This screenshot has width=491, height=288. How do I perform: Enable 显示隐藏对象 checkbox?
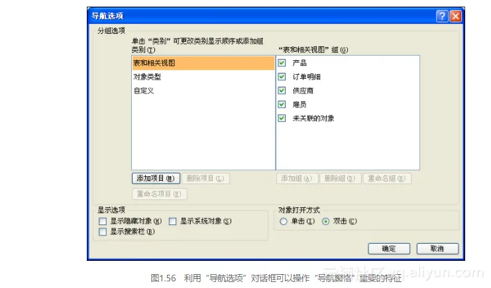pyautogui.click(x=103, y=221)
